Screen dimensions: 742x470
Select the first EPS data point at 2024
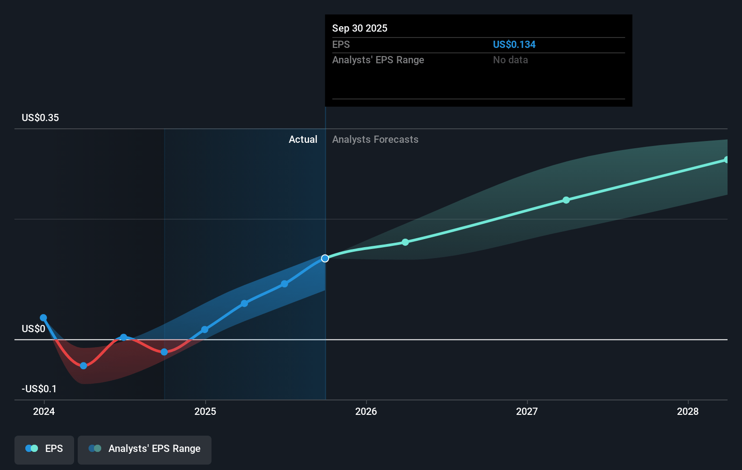(x=43, y=318)
